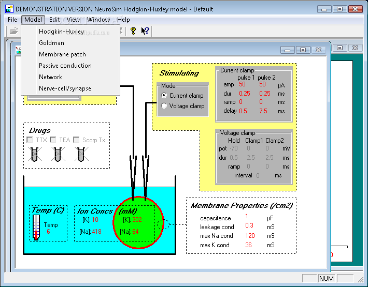The width and height of the screenshot is (368, 287).
Task: Click pulse 1 amp value 50
Action: tap(242, 84)
